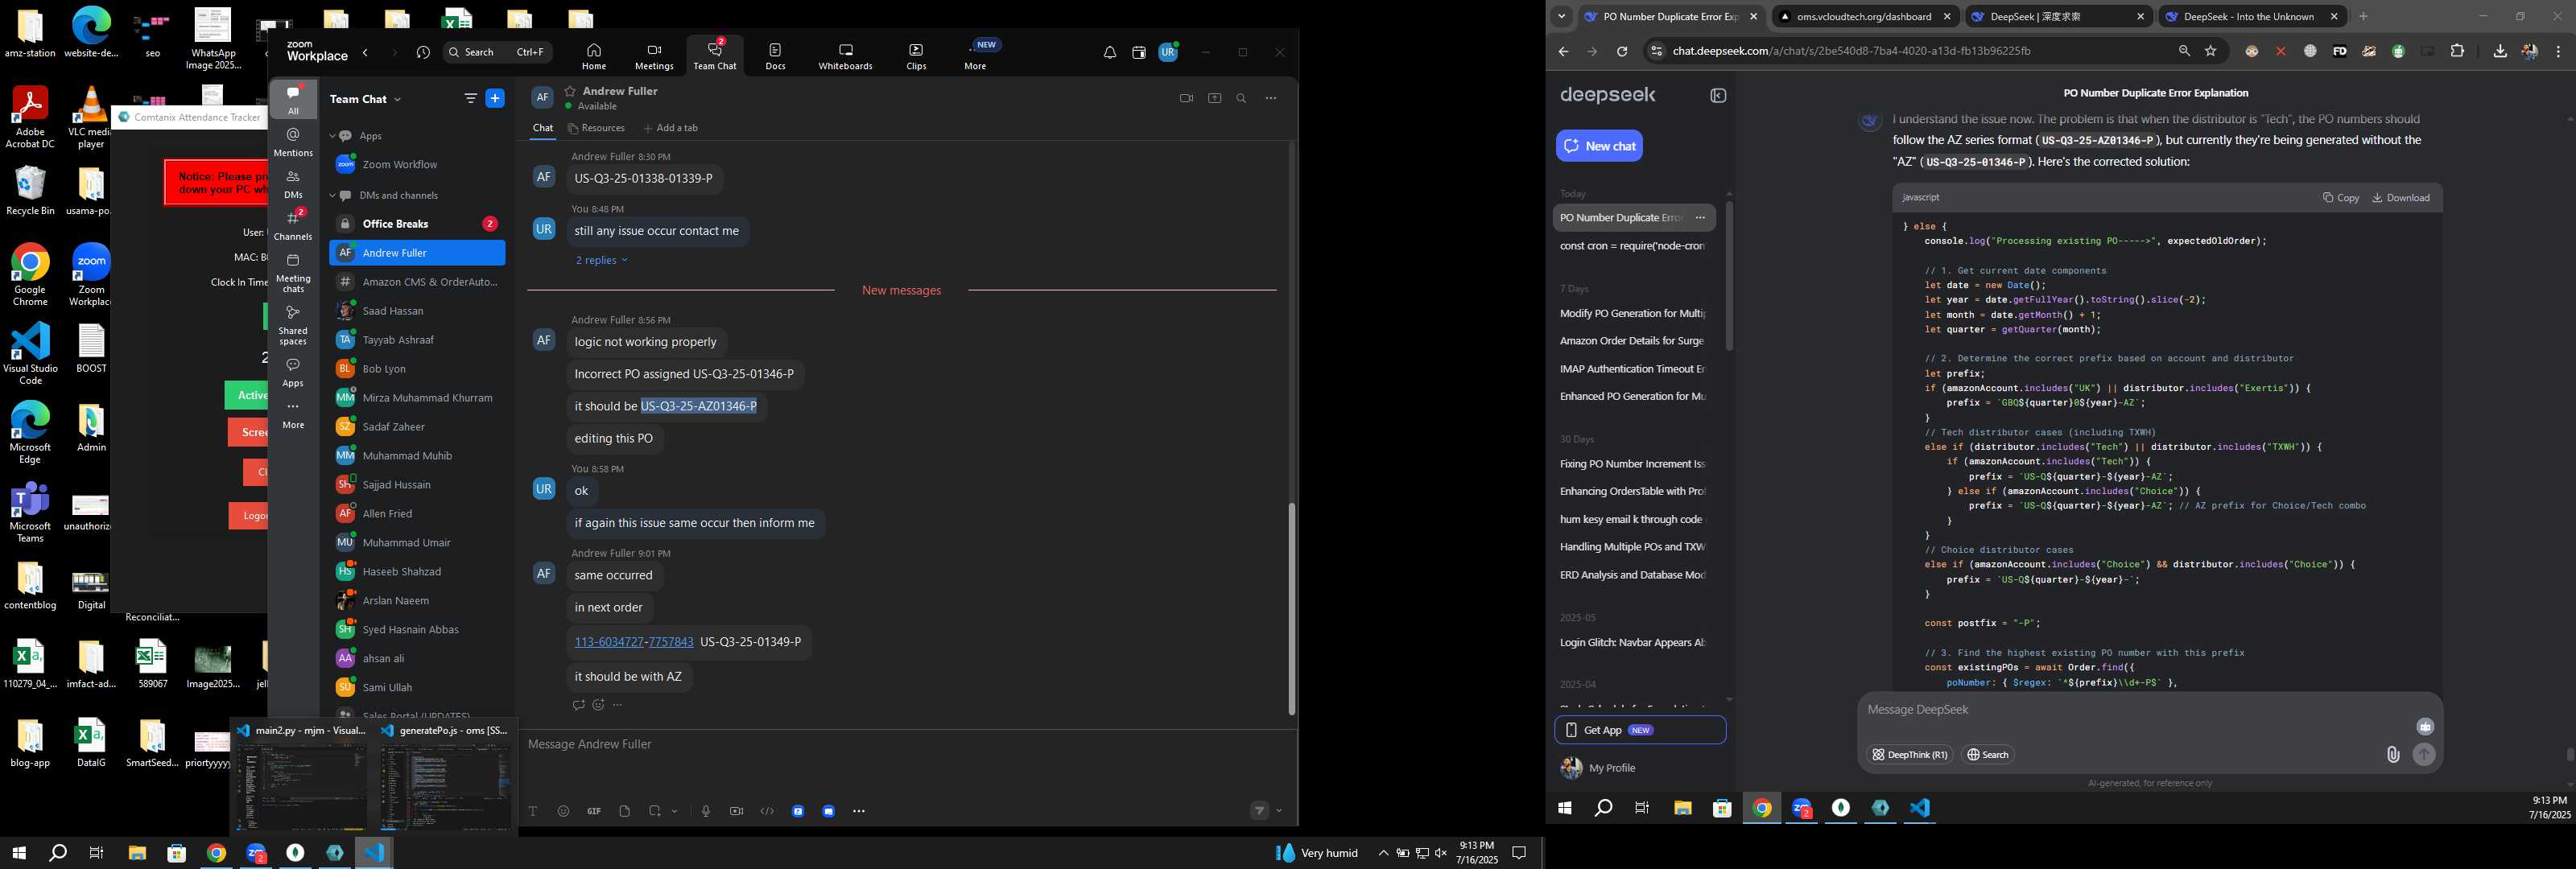Open Channels in Zoom sidebar
Screen dimensions: 2576x869
click(293, 225)
